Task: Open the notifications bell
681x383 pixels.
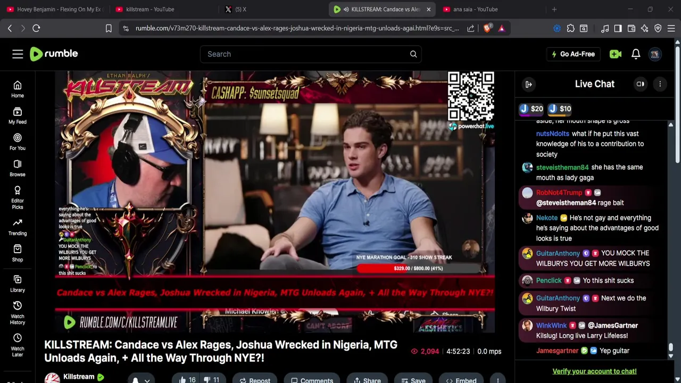Action: [x=636, y=54]
